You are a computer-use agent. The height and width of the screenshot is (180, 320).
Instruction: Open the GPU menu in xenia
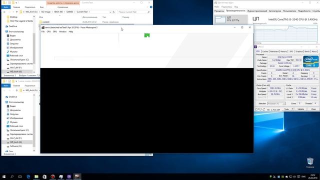[55, 31]
